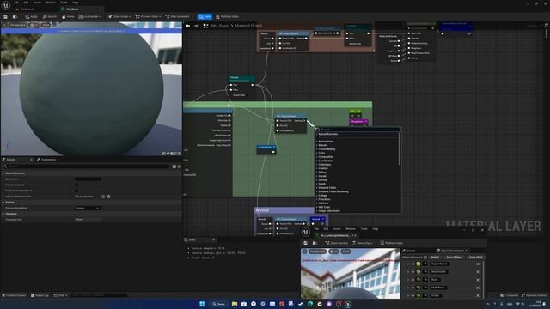Click the Description text field
The height and width of the screenshot is (309, 550).
[88, 179]
